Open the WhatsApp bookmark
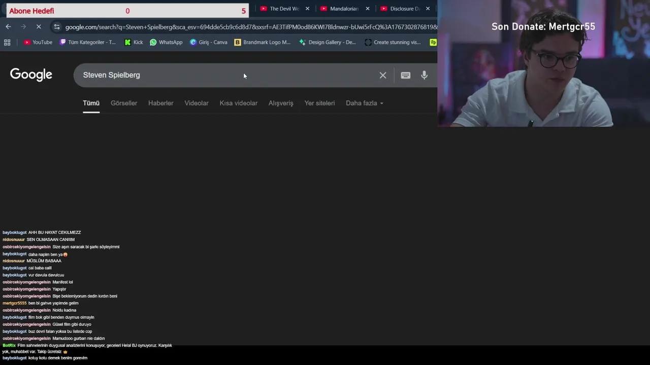 [x=166, y=43]
